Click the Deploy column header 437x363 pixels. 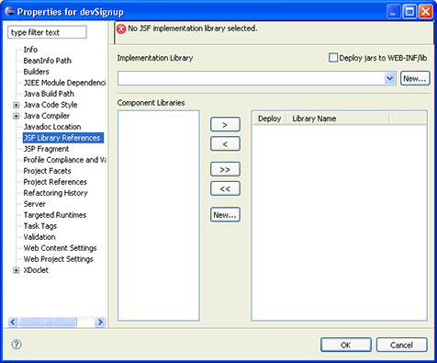(269, 119)
